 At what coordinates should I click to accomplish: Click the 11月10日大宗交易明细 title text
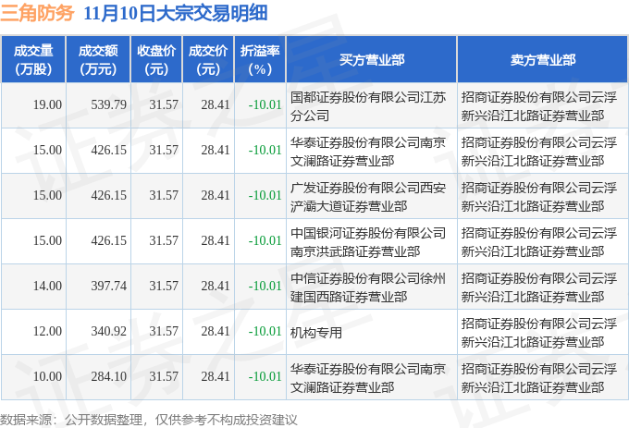coord(176,13)
